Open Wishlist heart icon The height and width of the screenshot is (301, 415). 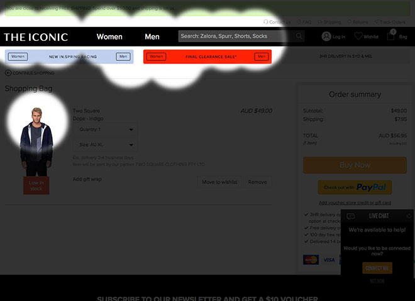point(358,36)
